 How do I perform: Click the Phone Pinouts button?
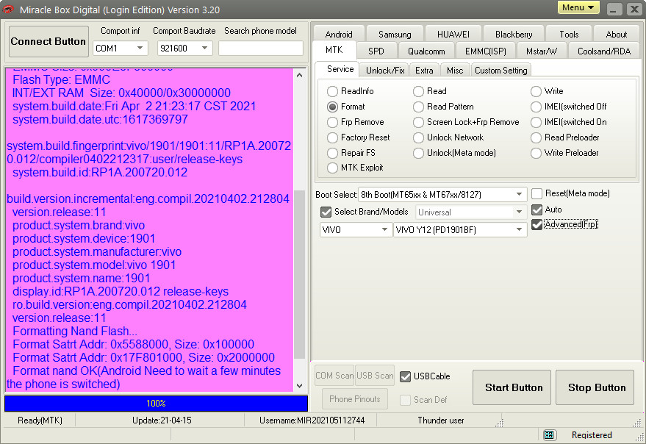click(x=355, y=399)
